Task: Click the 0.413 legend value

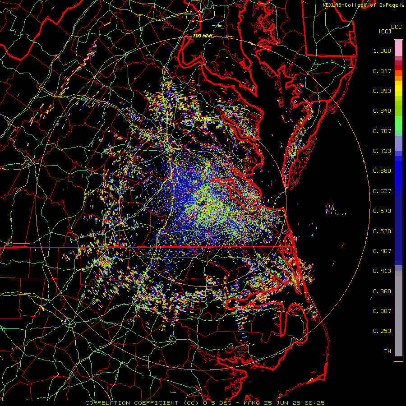Action: coord(382,271)
